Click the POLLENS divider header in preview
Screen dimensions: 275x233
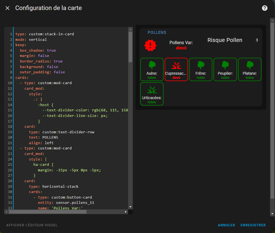[157, 32]
